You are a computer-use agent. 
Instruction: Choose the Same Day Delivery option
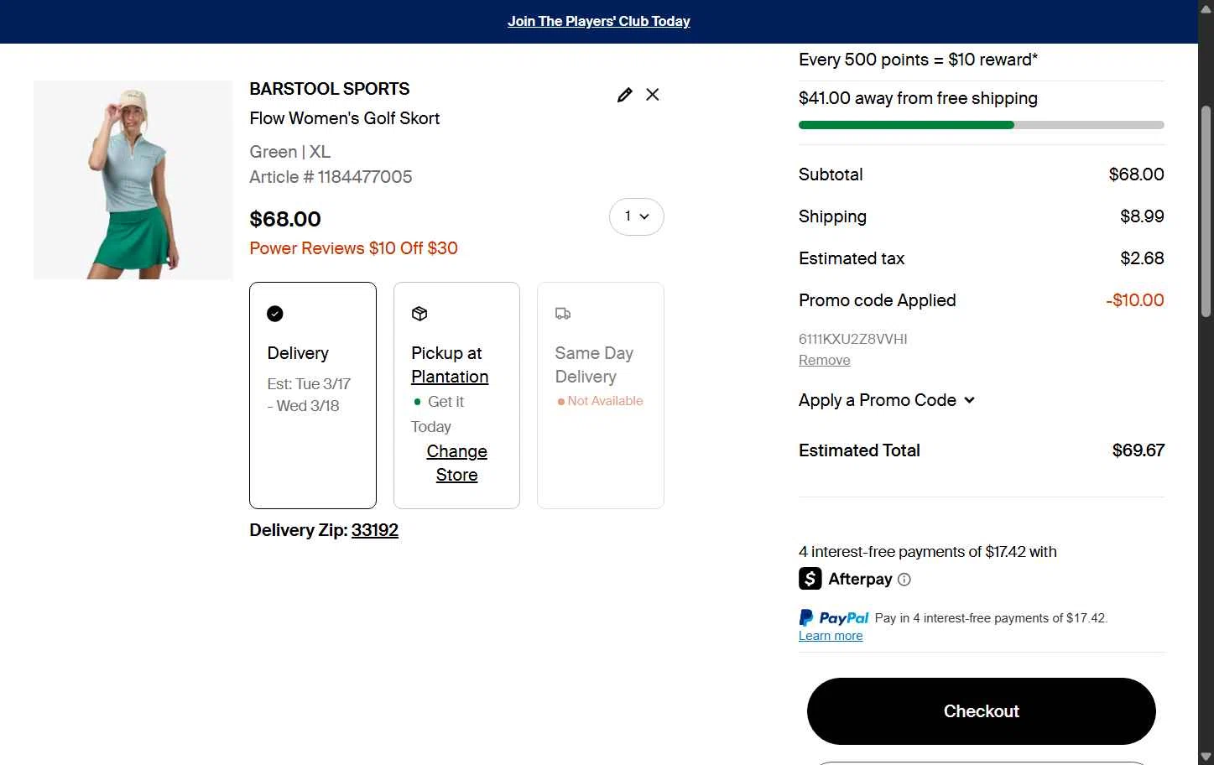click(600, 395)
